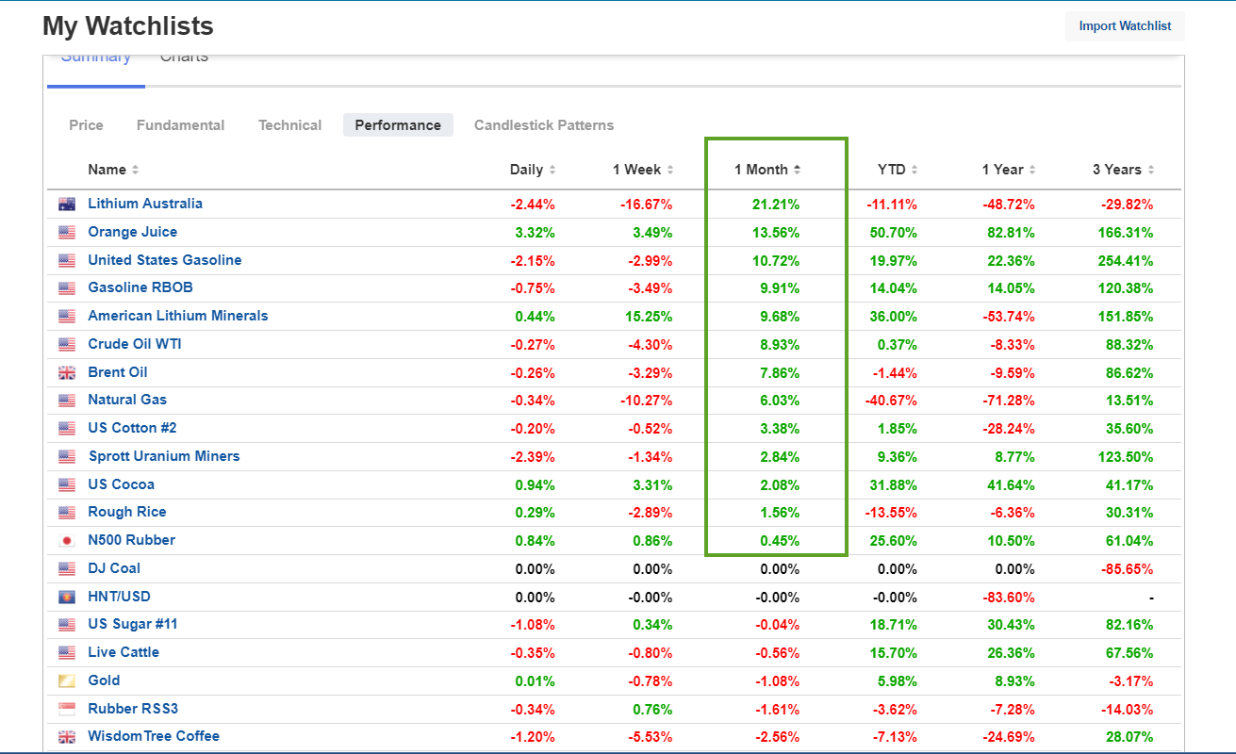This screenshot has width=1236, height=754.
Task: Switch to the Price tab
Action: tap(86, 125)
